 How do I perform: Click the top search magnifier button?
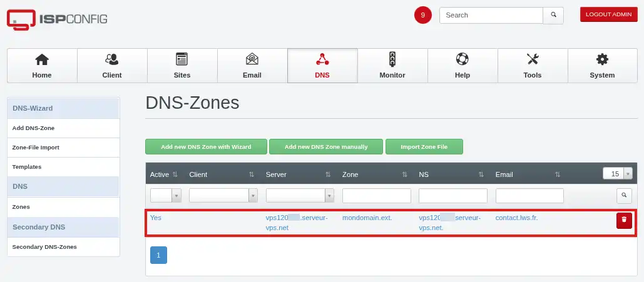tap(553, 15)
